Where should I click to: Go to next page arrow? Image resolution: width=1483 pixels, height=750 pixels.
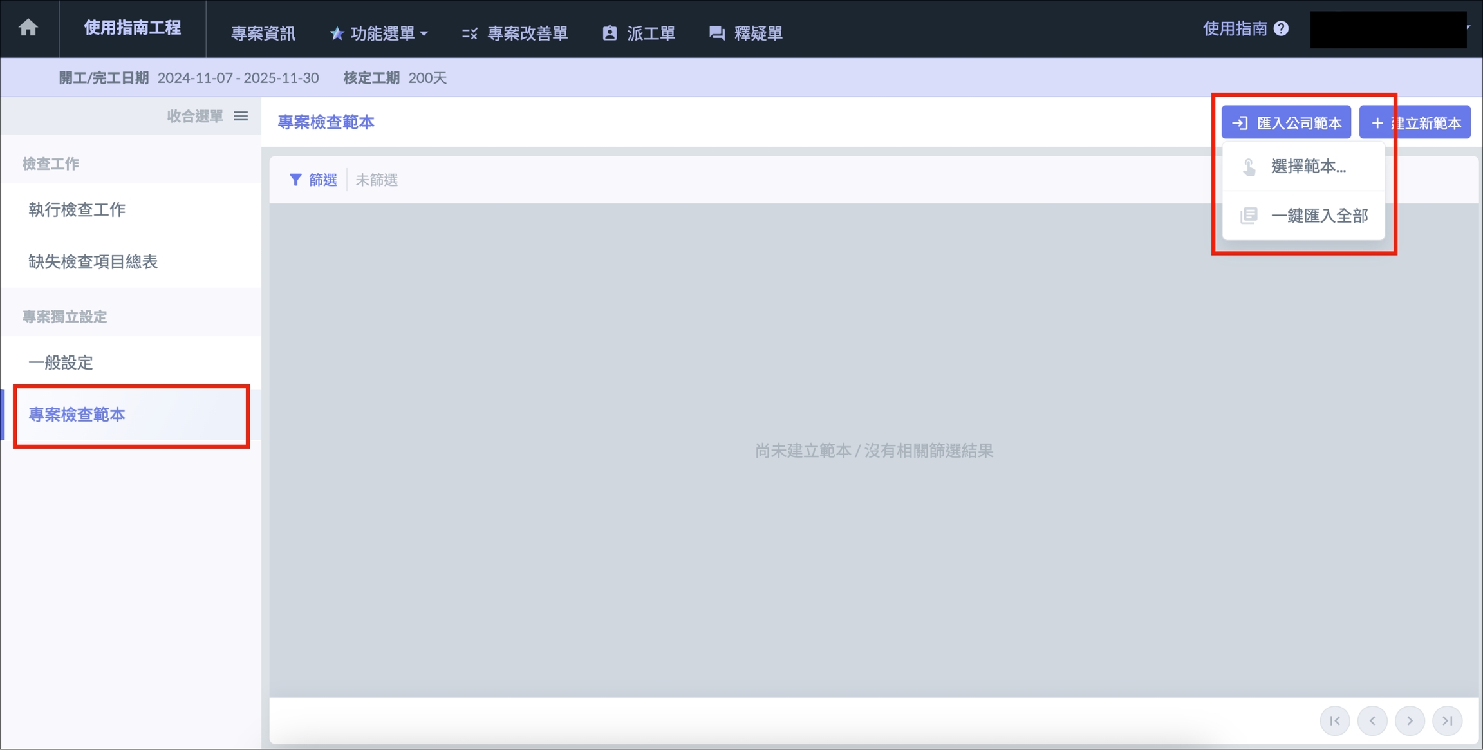[x=1410, y=720]
